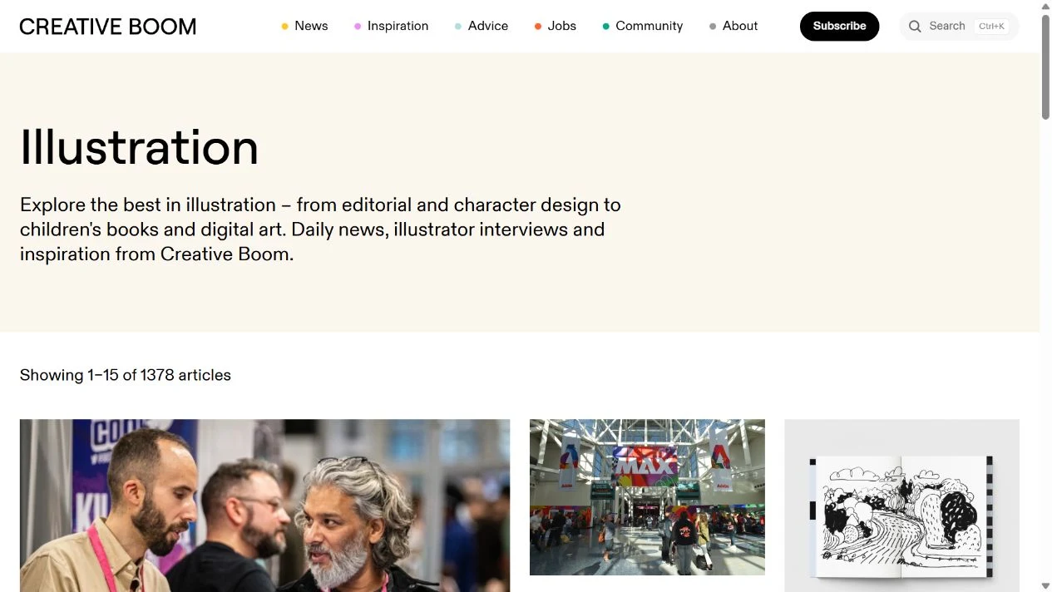
Task: Click the Ctrl+K shortcut badge
Action: [x=991, y=27]
